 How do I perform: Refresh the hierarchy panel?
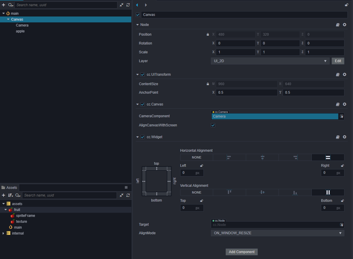click(x=128, y=5)
